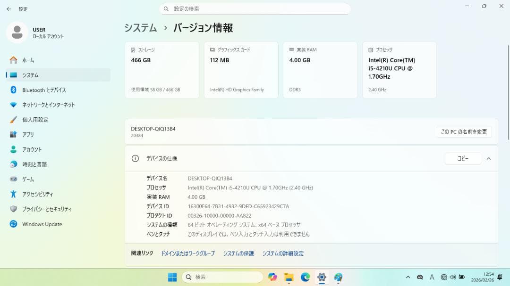510x286 pixels.
Task: Open File Explorer from the taskbar
Action: 289,277
